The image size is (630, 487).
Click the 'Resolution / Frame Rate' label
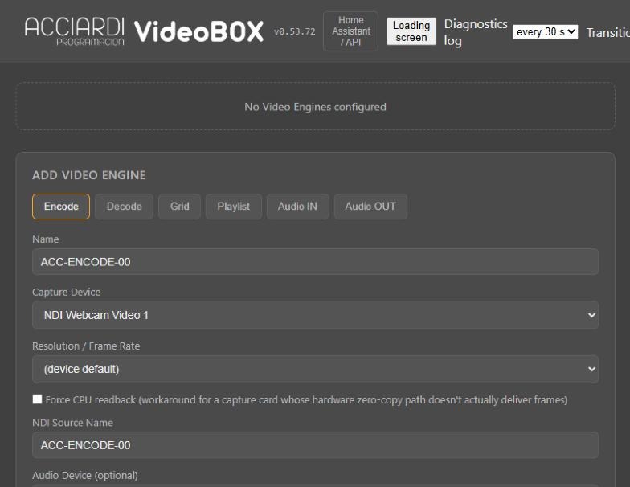(86, 346)
